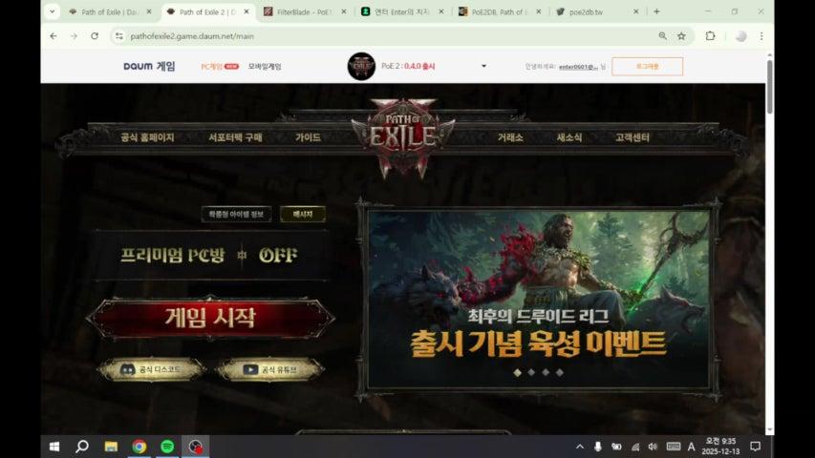This screenshot has height=458, width=815.
Task: Click the 메시지 button
Action: (x=303, y=214)
